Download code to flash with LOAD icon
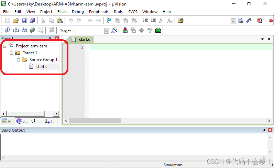Screen dimensions: 275x168 (52, 30)
